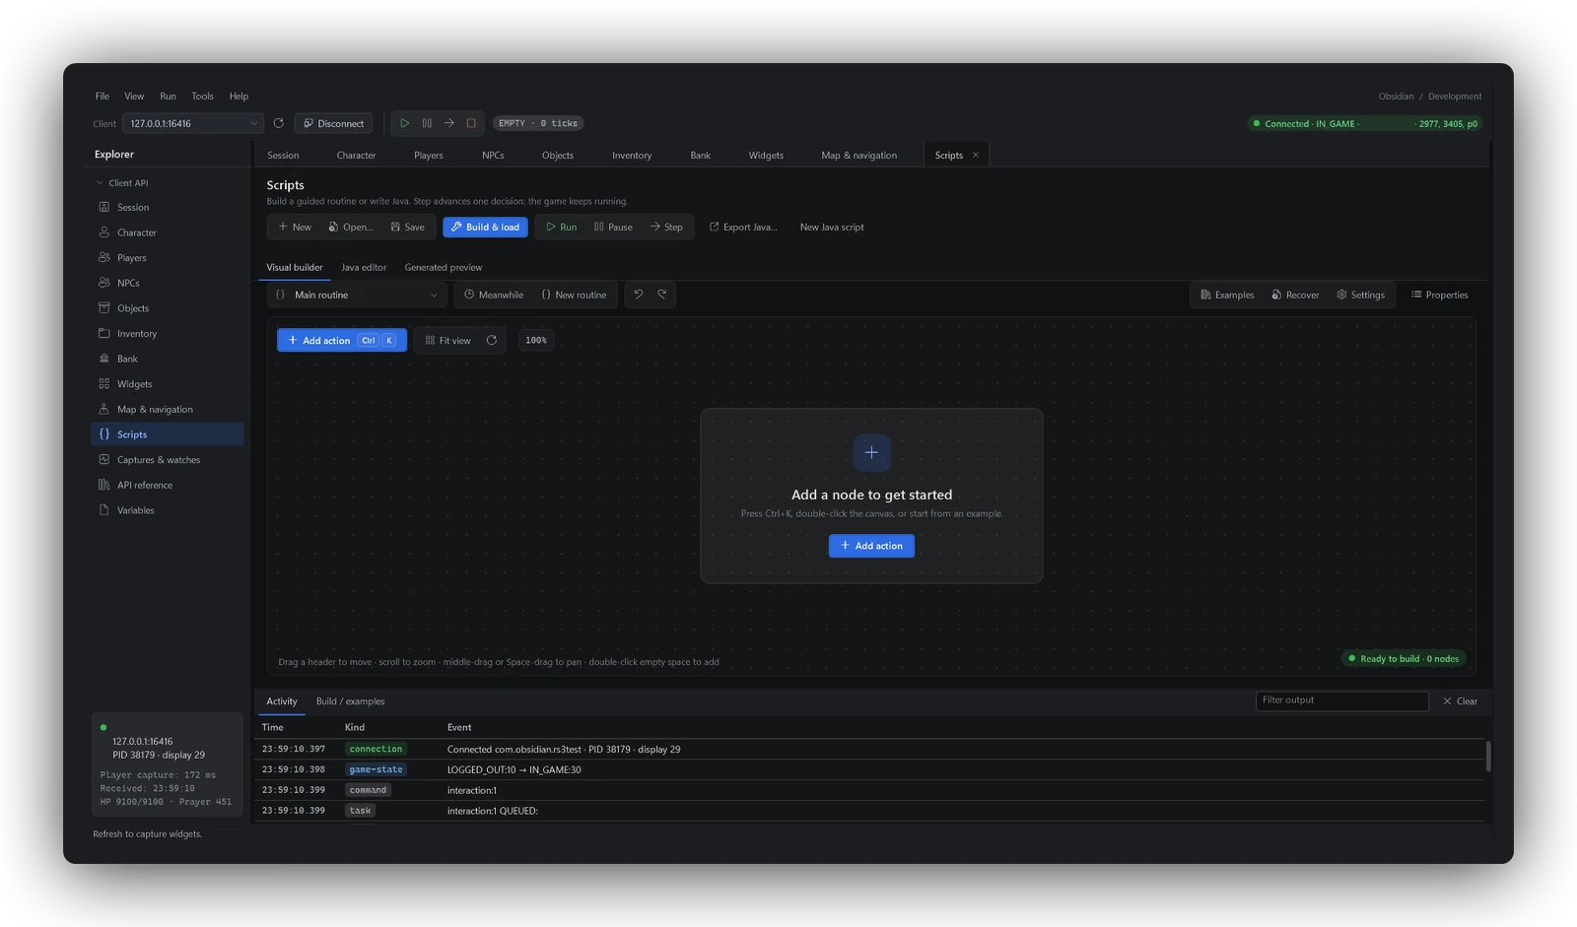Close the Scripts tab
Viewport: 1577px width, 927px height.
click(976, 155)
